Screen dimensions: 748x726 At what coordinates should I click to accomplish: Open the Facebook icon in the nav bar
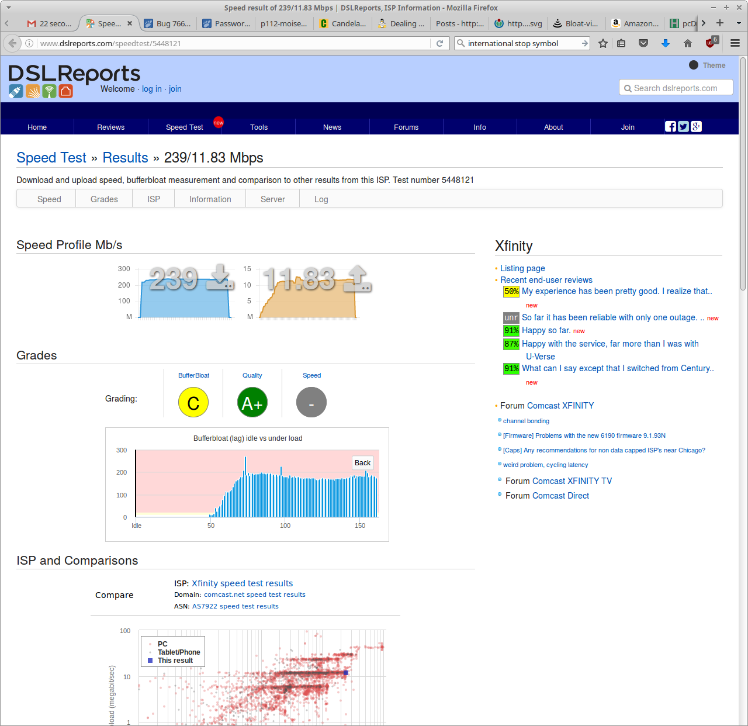coord(670,126)
